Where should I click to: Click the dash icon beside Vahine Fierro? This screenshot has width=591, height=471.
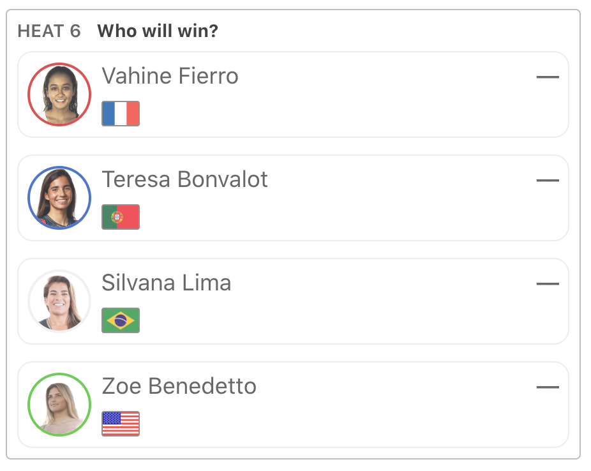(548, 77)
